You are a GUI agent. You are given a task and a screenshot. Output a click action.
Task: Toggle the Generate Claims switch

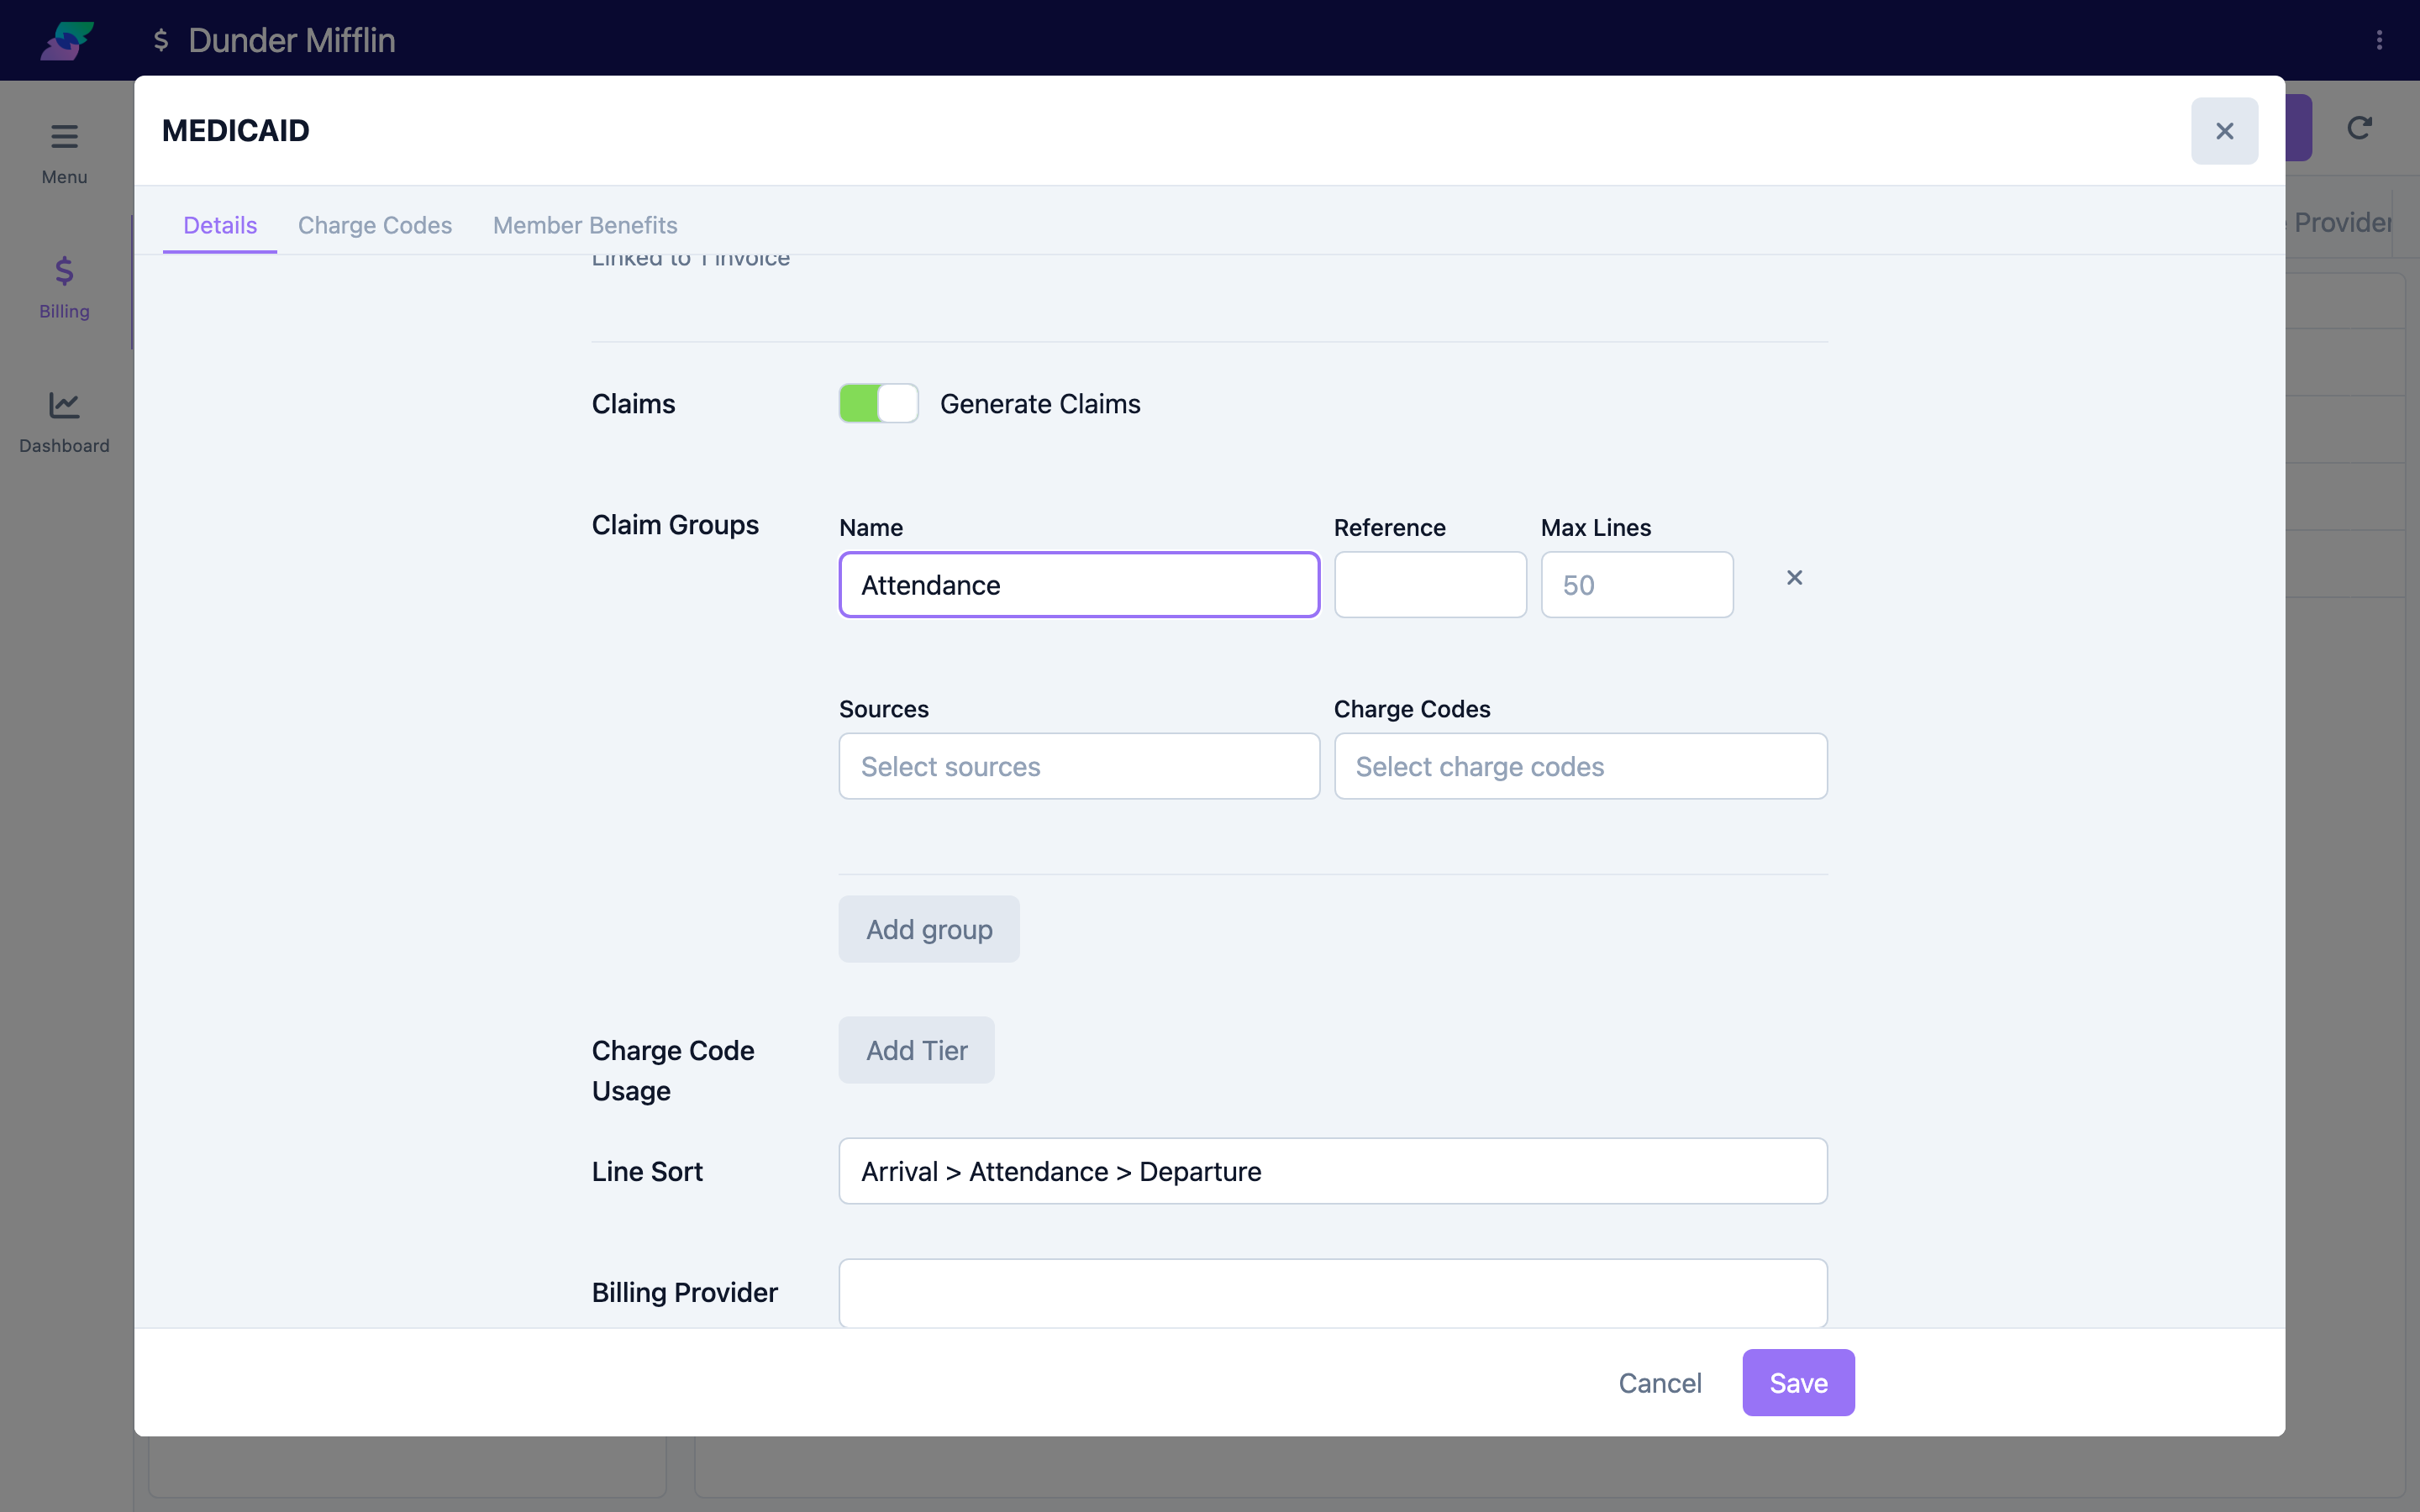point(878,403)
